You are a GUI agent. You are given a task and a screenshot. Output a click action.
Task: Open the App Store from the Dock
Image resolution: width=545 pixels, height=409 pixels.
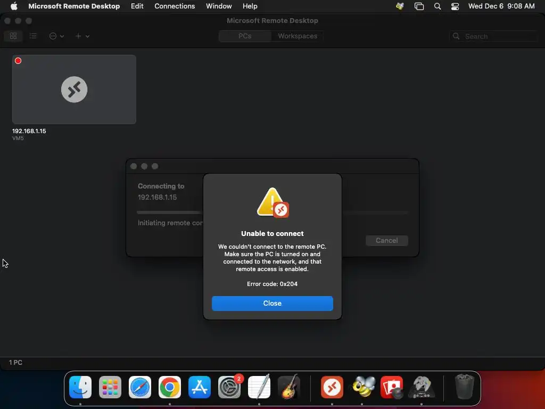(x=200, y=387)
